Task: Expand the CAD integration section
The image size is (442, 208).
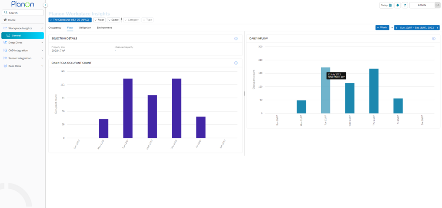Action: 42,51
